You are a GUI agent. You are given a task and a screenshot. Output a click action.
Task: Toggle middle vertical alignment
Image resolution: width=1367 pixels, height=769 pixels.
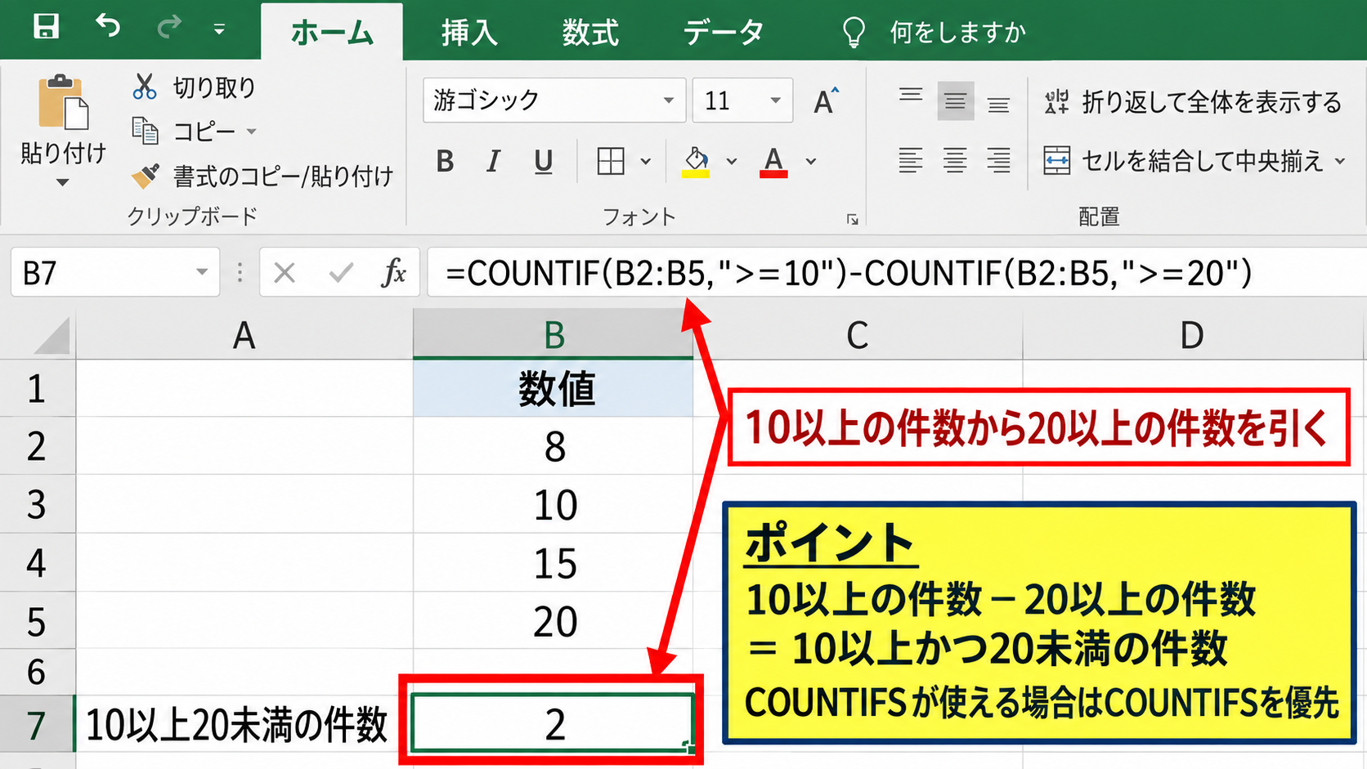(x=955, y=101)
